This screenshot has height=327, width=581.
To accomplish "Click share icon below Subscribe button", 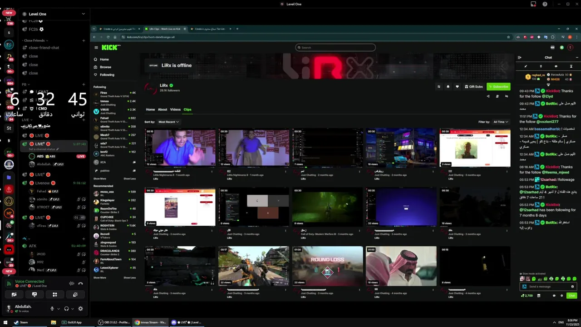I will tap(488, 96).
